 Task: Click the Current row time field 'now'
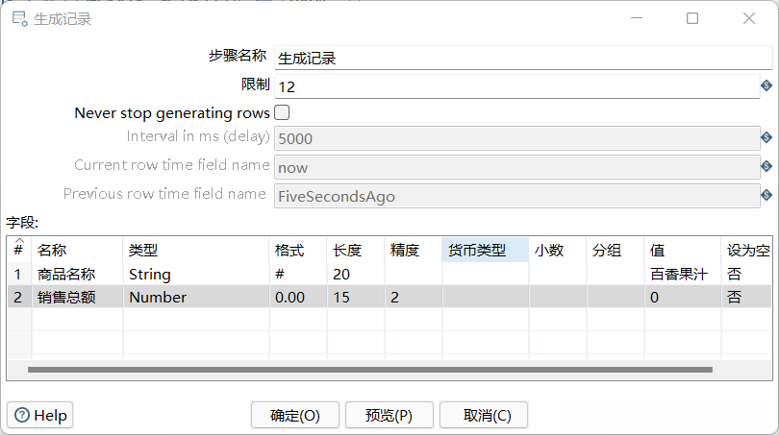(516, 167)
